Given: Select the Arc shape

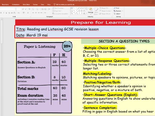Looking at the screenshot, I should tap(75, 13).
